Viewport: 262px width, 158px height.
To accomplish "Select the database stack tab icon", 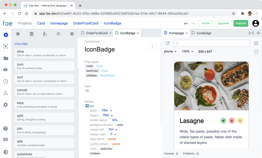I will point(32,34).
